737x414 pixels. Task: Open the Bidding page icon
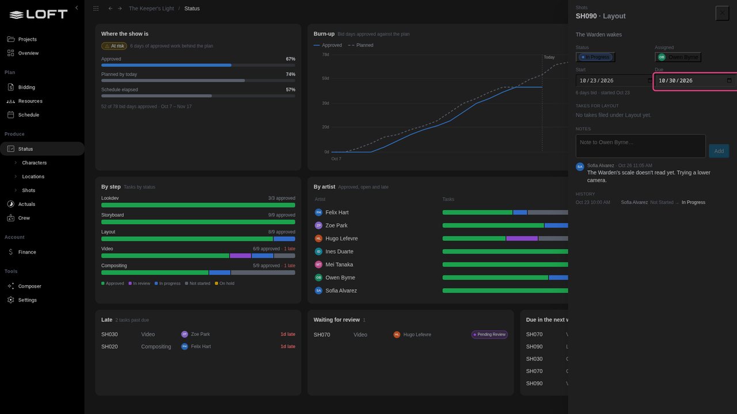click(x=10, y=87)
